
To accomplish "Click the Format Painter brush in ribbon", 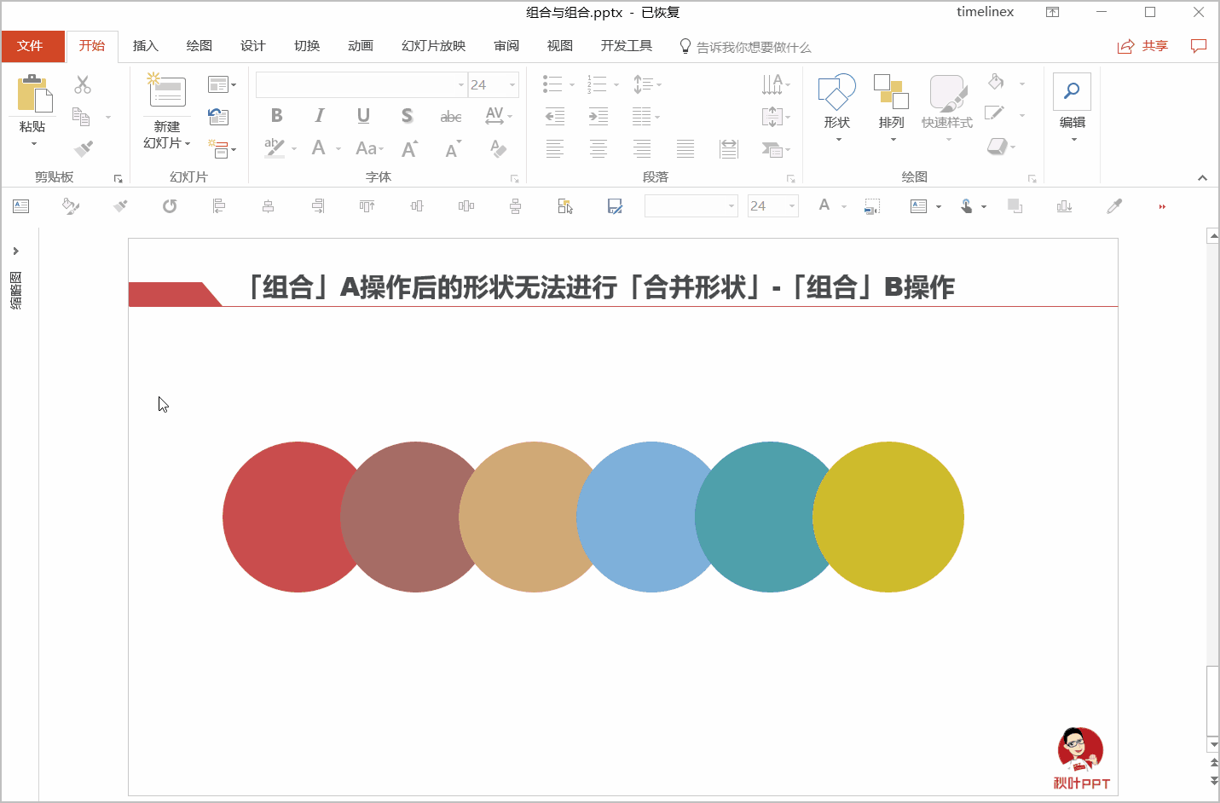I will [83, 149].
